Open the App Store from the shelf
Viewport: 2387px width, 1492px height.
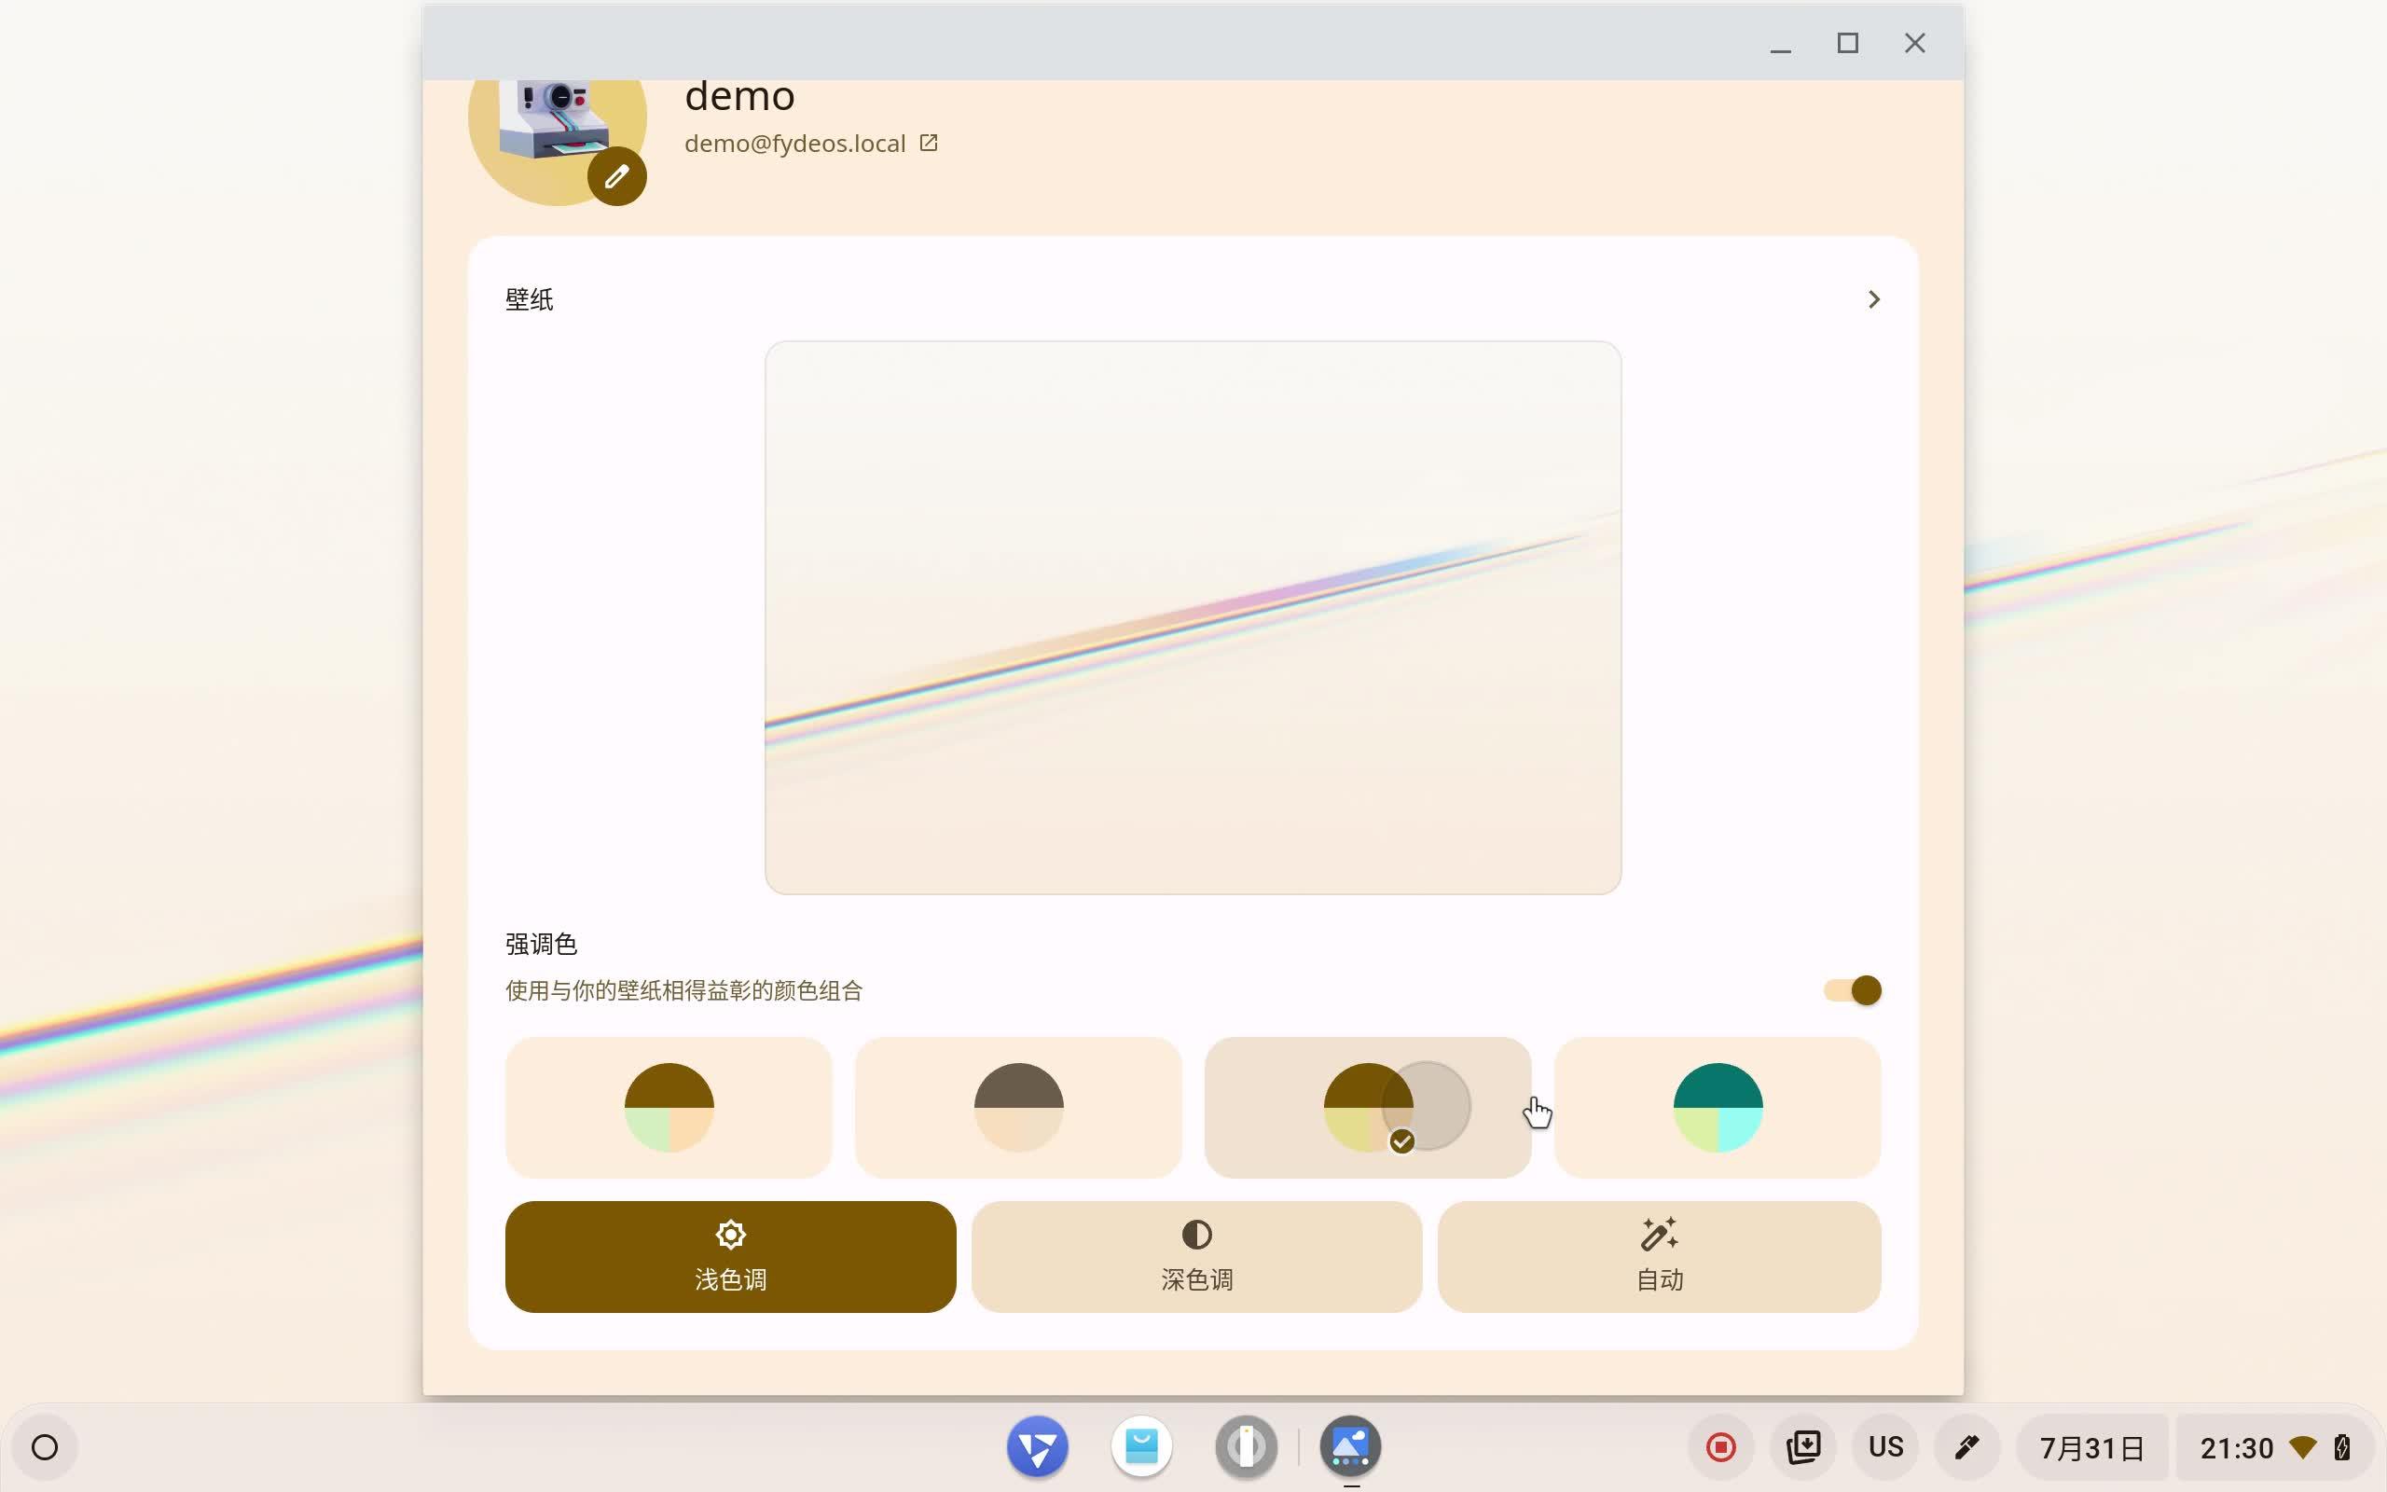pos(1141,1445)
